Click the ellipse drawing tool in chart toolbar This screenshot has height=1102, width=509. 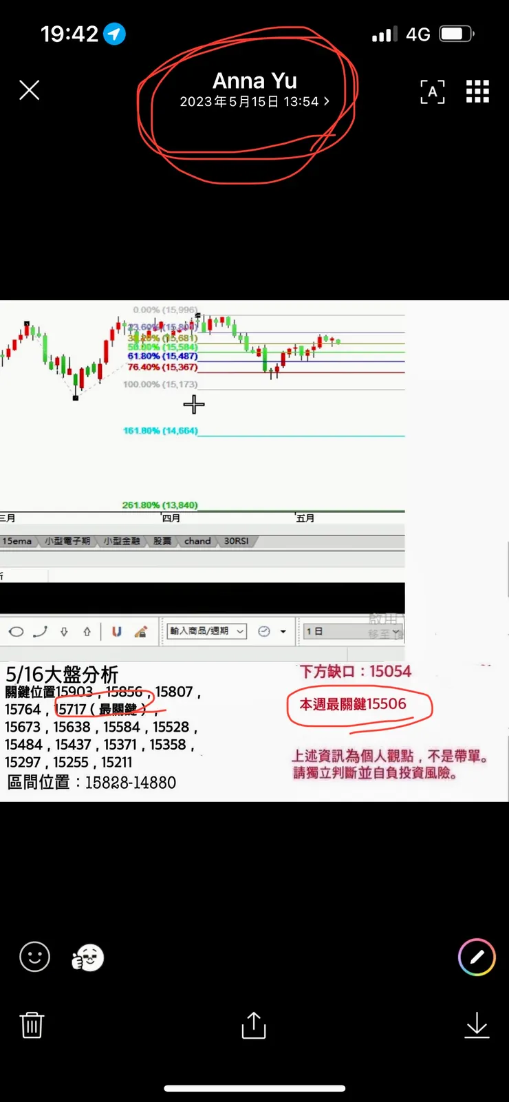(17, 631)
